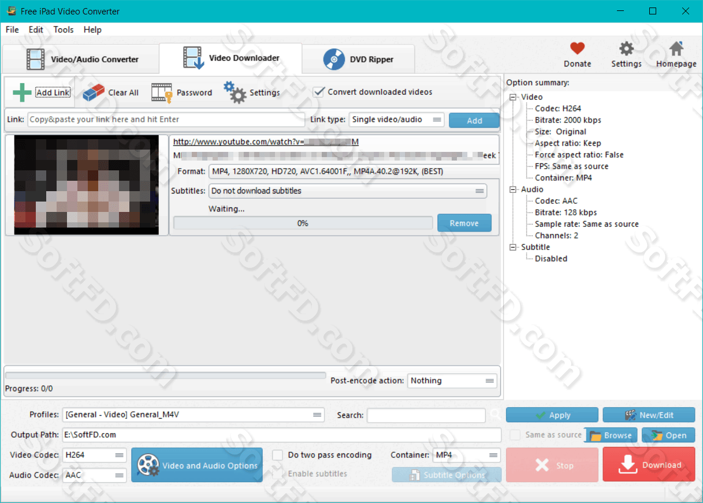The image size is (703, 503).
Task: Select Channels: 2 tree item
Action: [x=556, y=236]
